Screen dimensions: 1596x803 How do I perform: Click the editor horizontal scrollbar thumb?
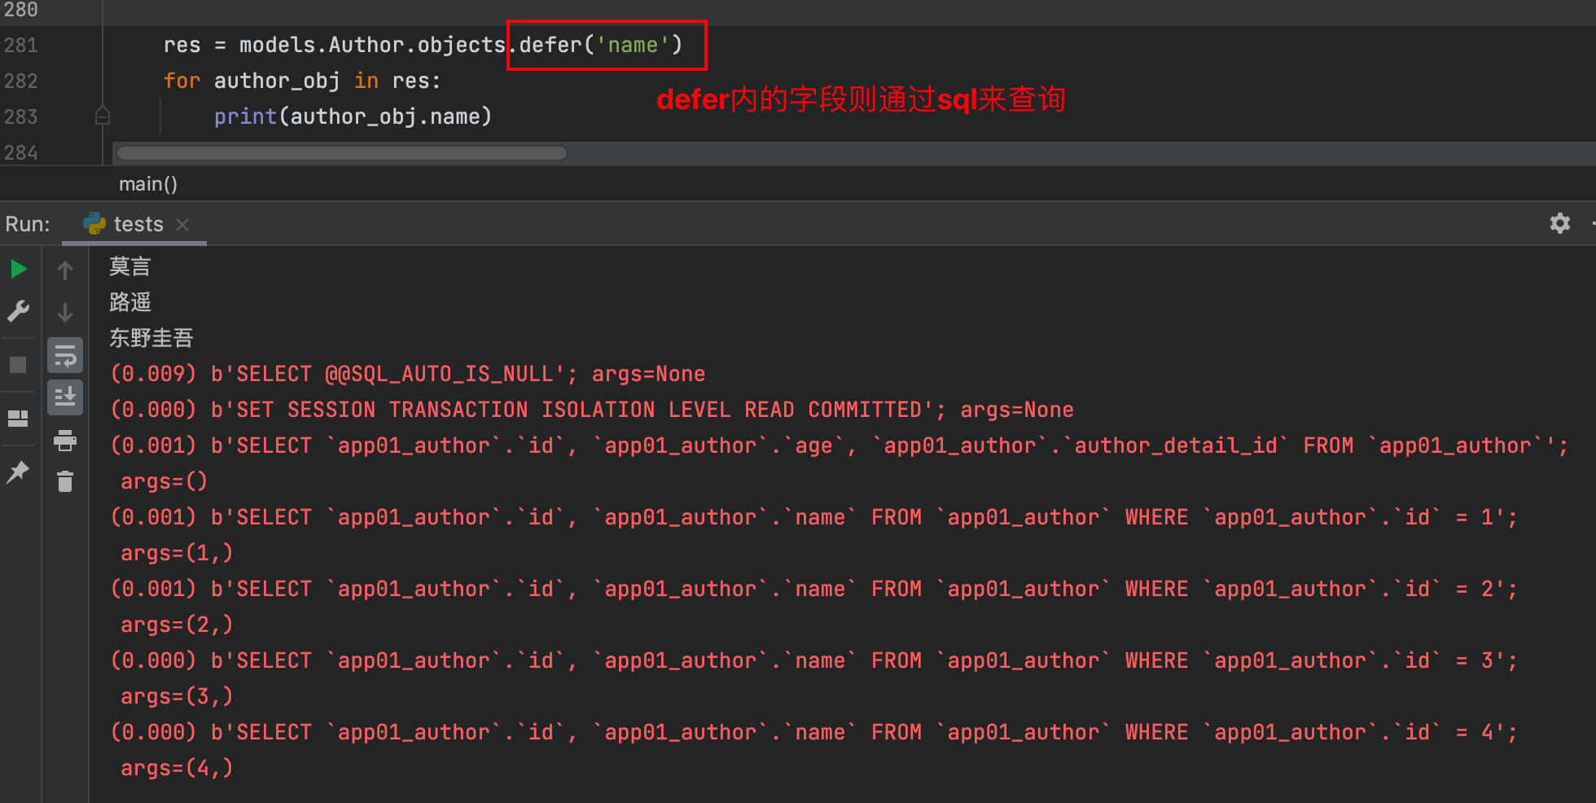(342, 152)
